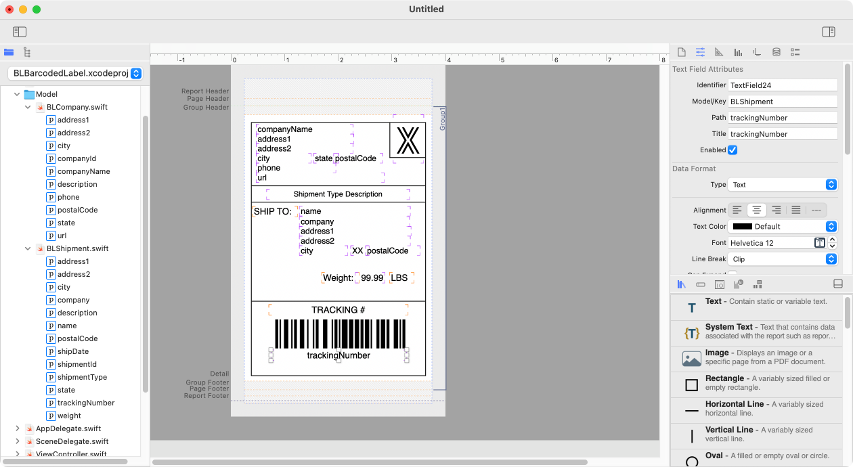Open the BLBarcodedLabel.xcodeproj project dropdown
The height and width of the screenshot is (467, 853).
tap(75, 73)
